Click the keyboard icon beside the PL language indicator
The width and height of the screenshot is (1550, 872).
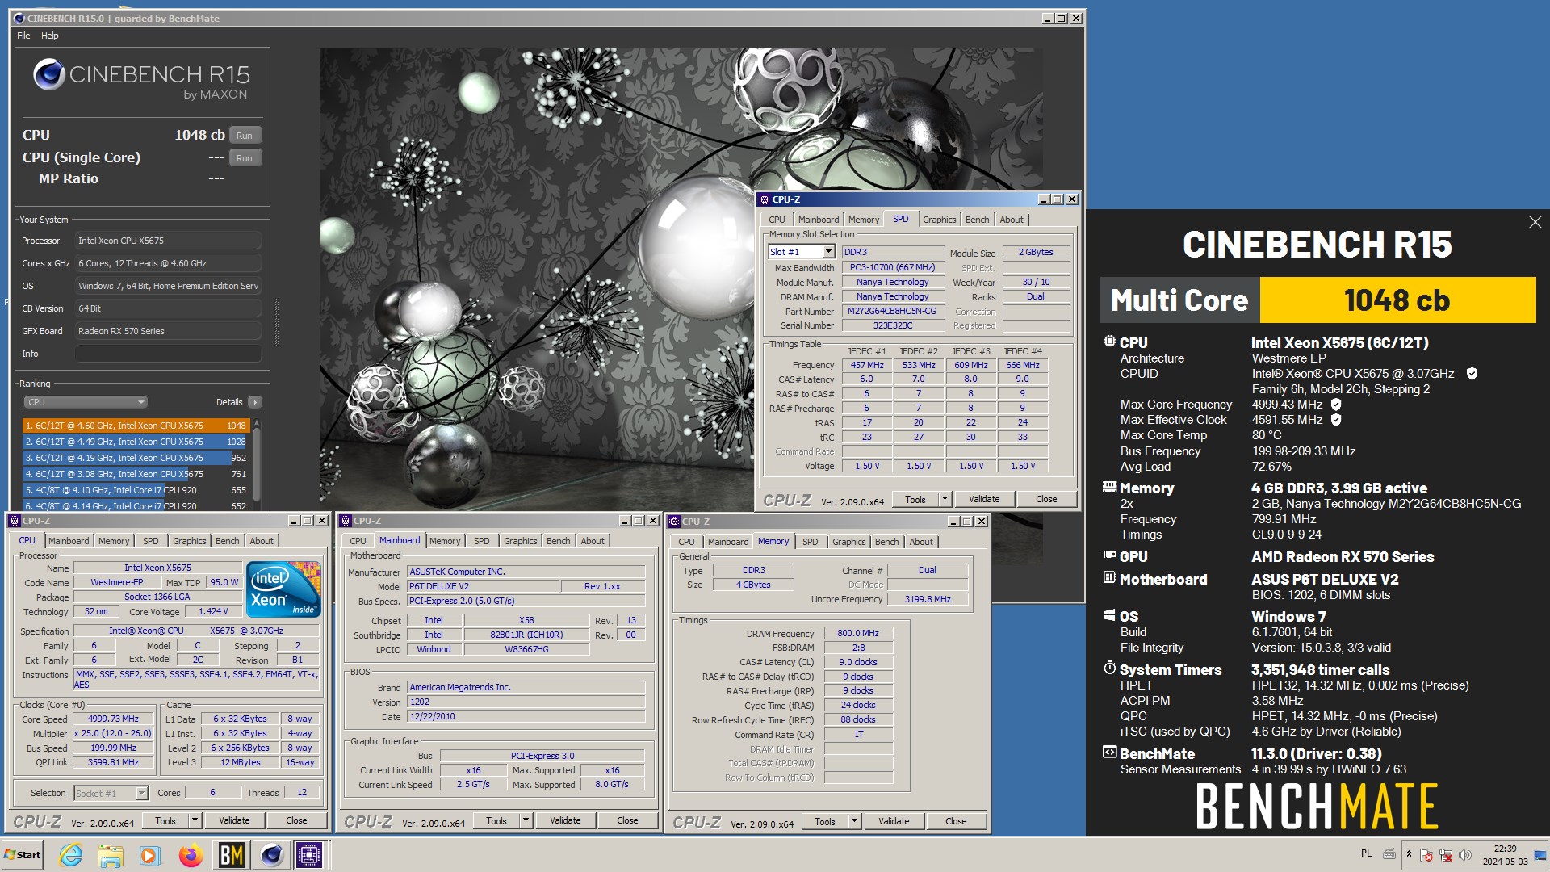pos(1389,853)
